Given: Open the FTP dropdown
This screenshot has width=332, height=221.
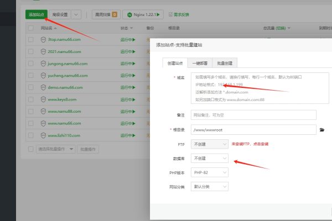Looking at the screenshot, I should (x=210, y=144).
